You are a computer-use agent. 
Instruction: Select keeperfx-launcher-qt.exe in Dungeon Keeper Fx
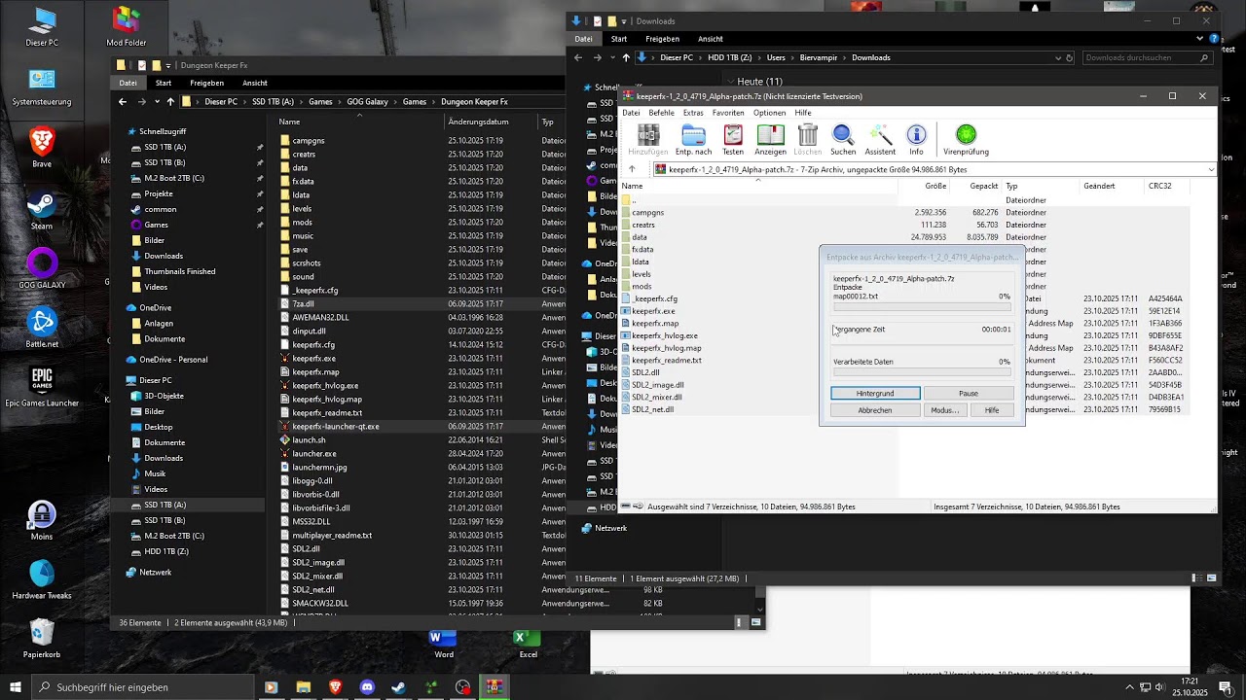pyautogui.click(x=336, y=426)
